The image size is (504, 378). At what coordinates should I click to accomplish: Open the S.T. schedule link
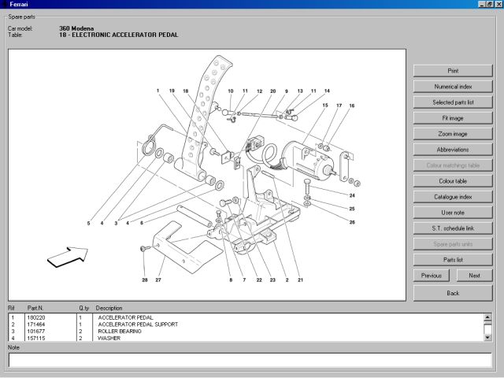pyautogui.click(x=453, y=228)
